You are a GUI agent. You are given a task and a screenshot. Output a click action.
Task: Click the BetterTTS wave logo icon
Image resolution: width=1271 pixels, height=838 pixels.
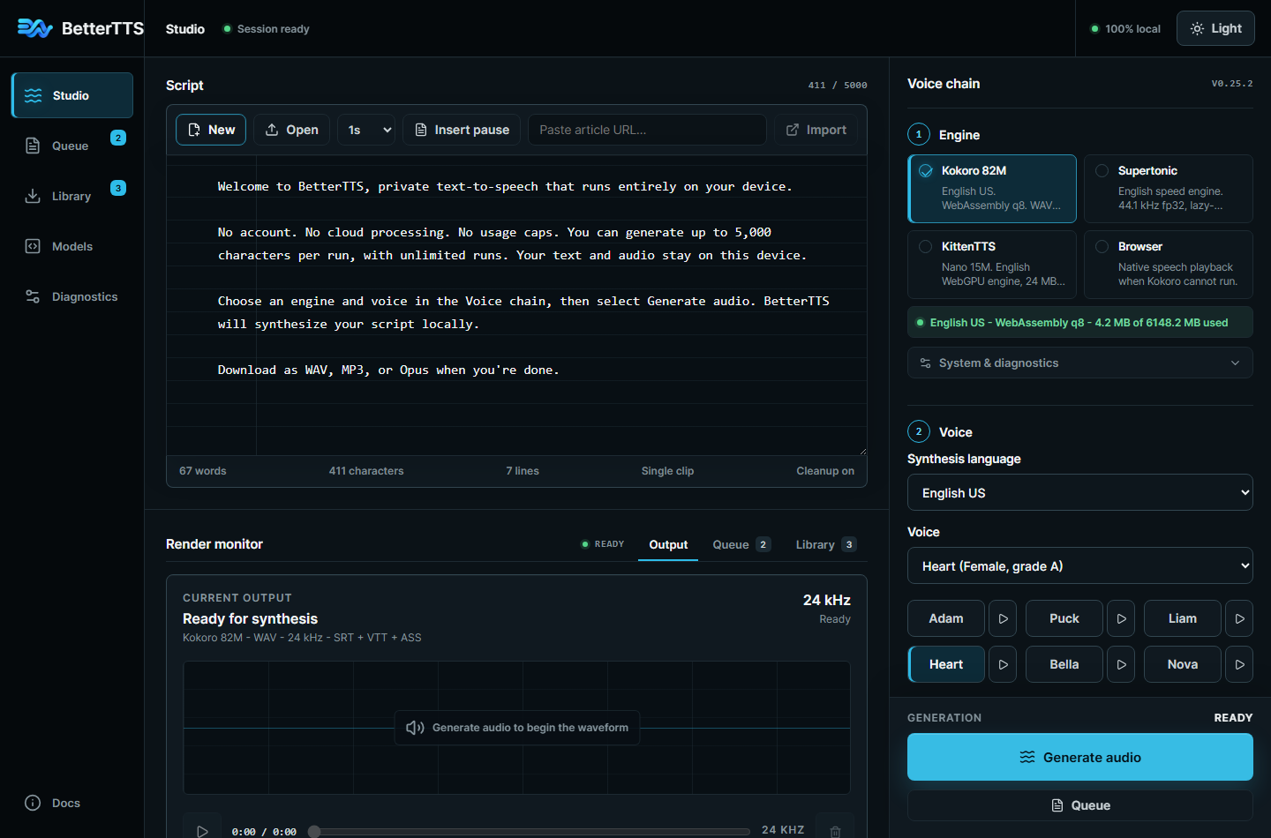coord(35,28)
